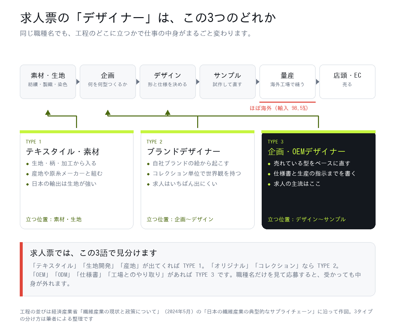Click the 店頭・EC process step box
Viewport: 395px width, 329px height.
347,82
